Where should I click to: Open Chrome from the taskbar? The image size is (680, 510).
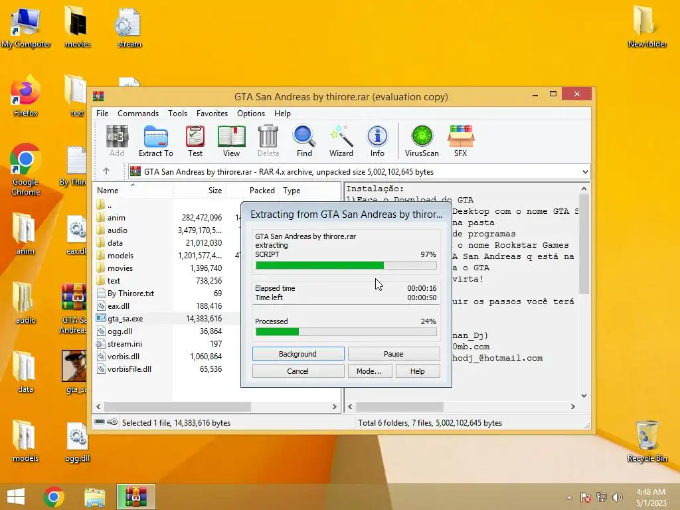(x=54, y=497)
